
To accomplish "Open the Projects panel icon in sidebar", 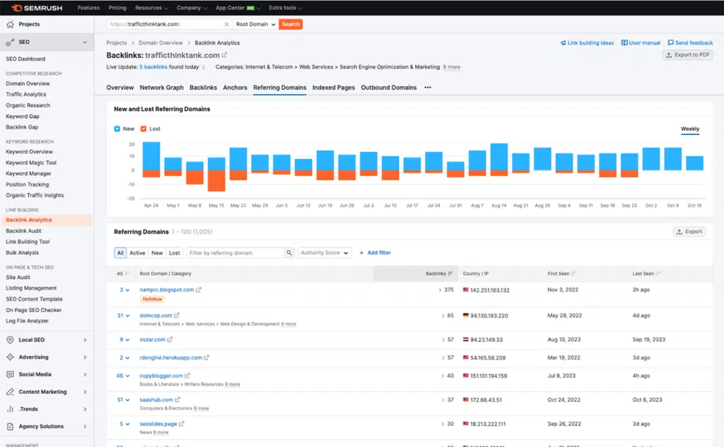I will point(10,23).
